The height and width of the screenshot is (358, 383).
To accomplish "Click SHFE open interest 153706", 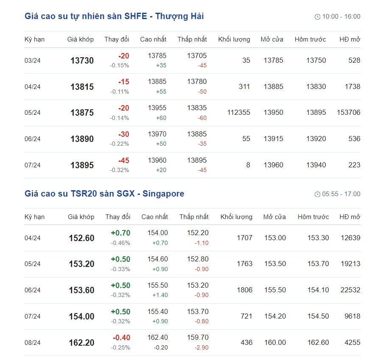I will tap(349, 113).
